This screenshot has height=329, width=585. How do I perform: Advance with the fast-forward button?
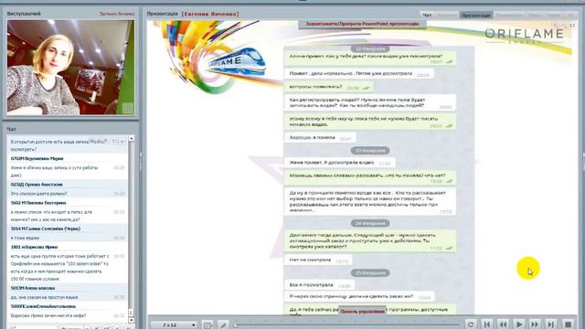click(535, 324)
